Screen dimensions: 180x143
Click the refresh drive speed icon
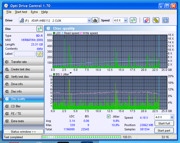tap(133, 20)
